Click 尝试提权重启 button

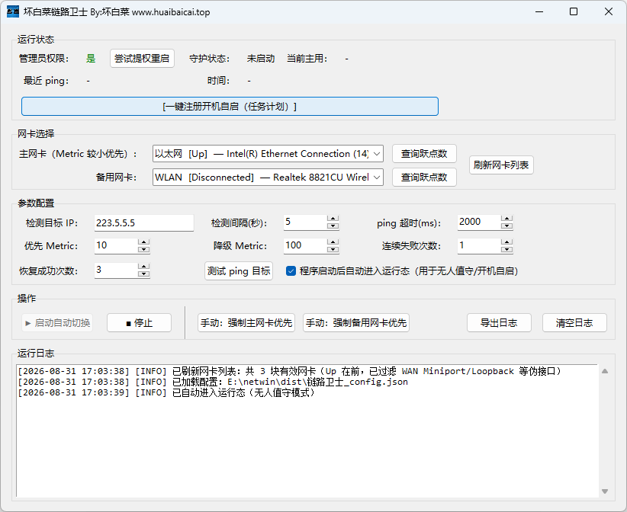[142, 59]
